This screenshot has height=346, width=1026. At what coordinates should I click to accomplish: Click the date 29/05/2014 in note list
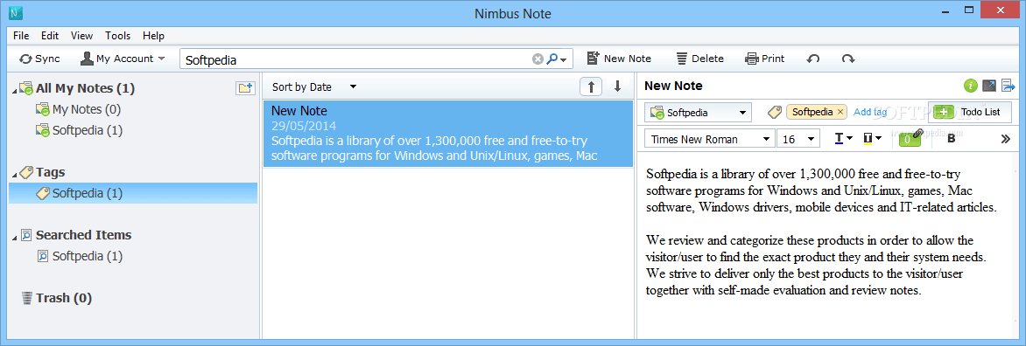303,125
